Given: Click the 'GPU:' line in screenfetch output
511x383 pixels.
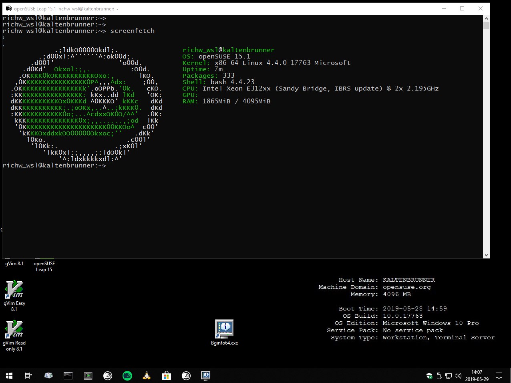Looking at the screenshot, I should point(190,95).
